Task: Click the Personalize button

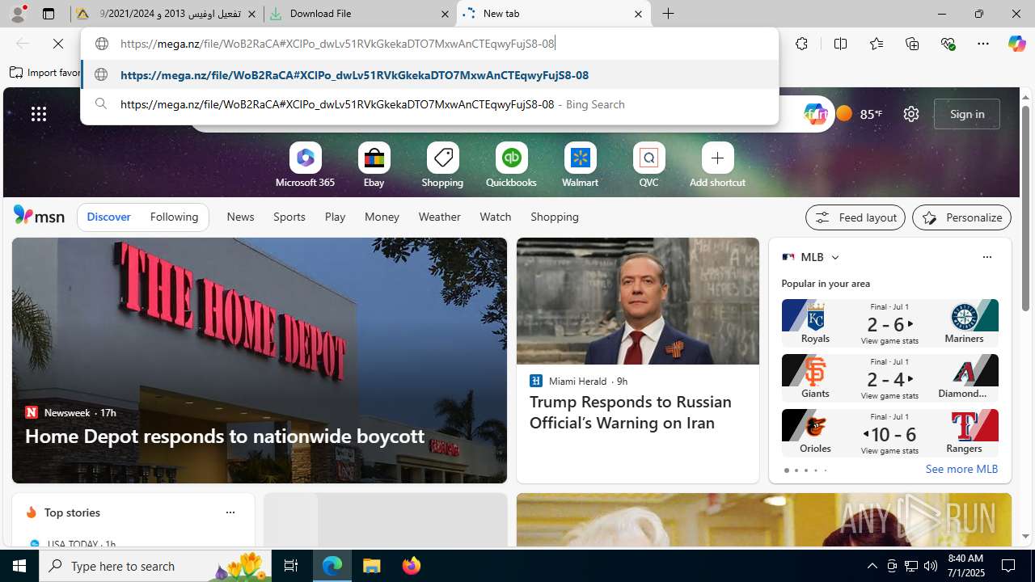Action: pyautogui.click(x=961, y=217)
